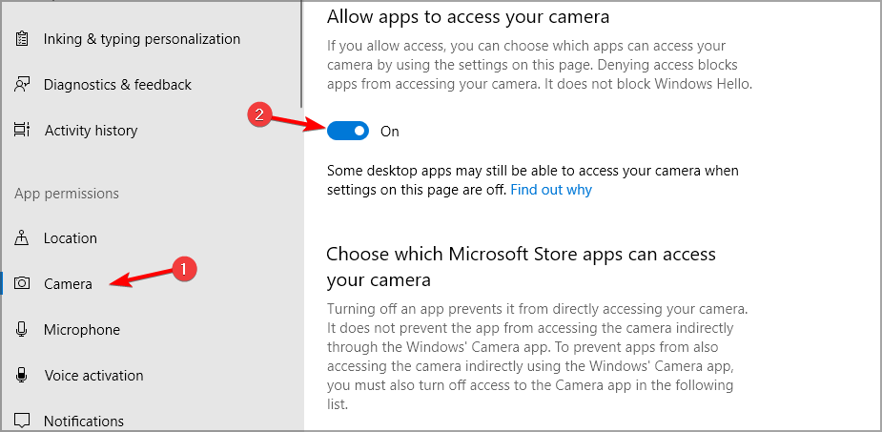Select Activity history in sidebar
882x432 pixels.
click(x=92, y=130)
